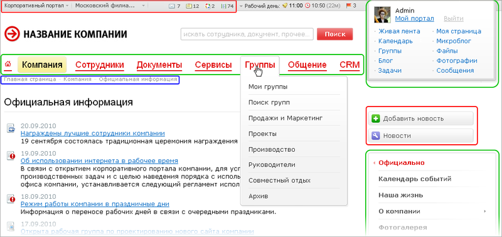Open the Задачи link

(390, 71)
